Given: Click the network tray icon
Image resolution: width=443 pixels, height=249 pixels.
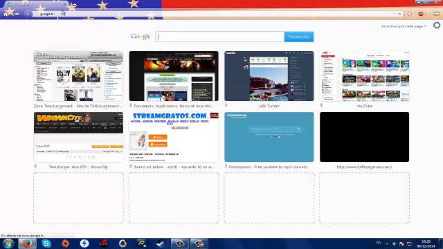Looking at the screenshot, I should [409, 243].
